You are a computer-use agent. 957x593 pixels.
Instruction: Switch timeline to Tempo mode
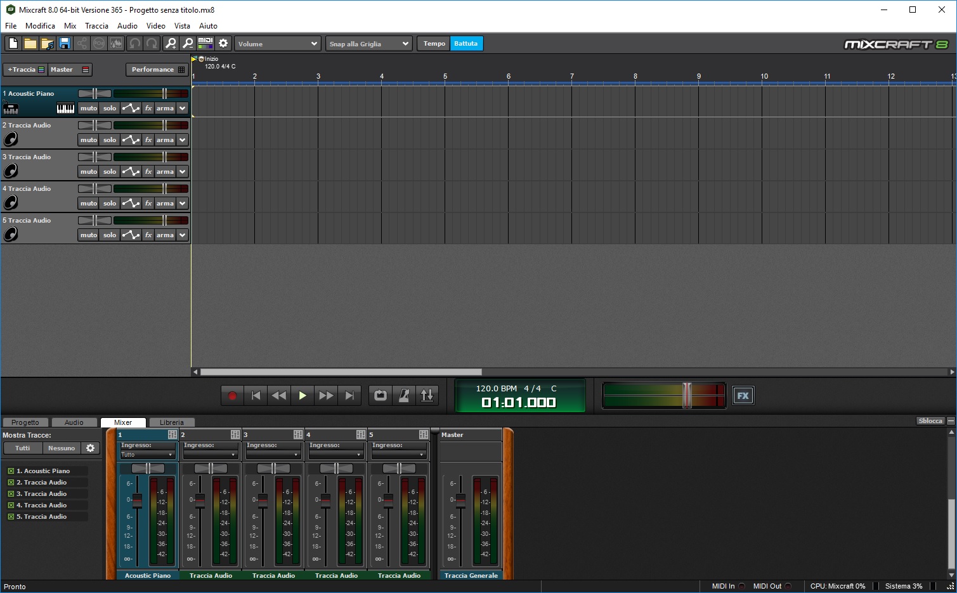tap(434, 44)
